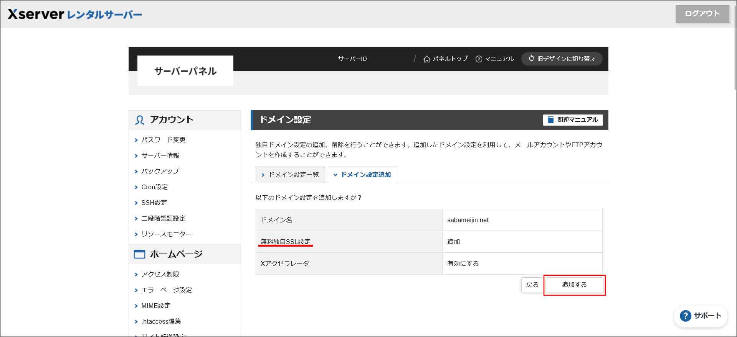This screenshot has height=337, width=737.
Task: Click the SSL value 追加
Action: click(x=453, y=242)
